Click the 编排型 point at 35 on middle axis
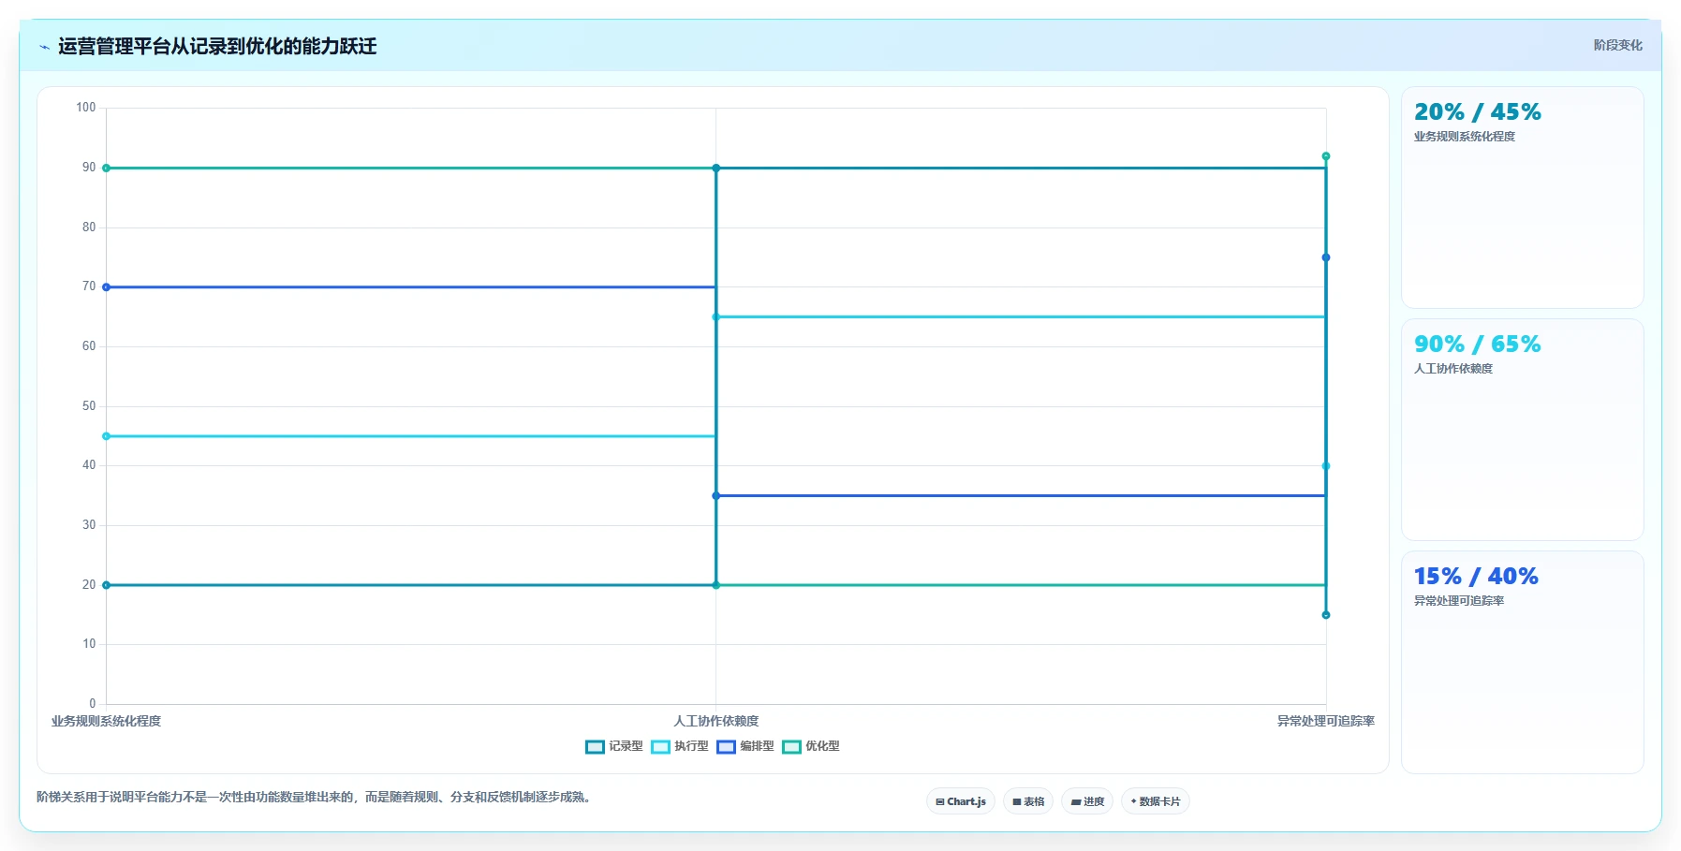This screenshot has width=1681, height=851. pos(716,496)
